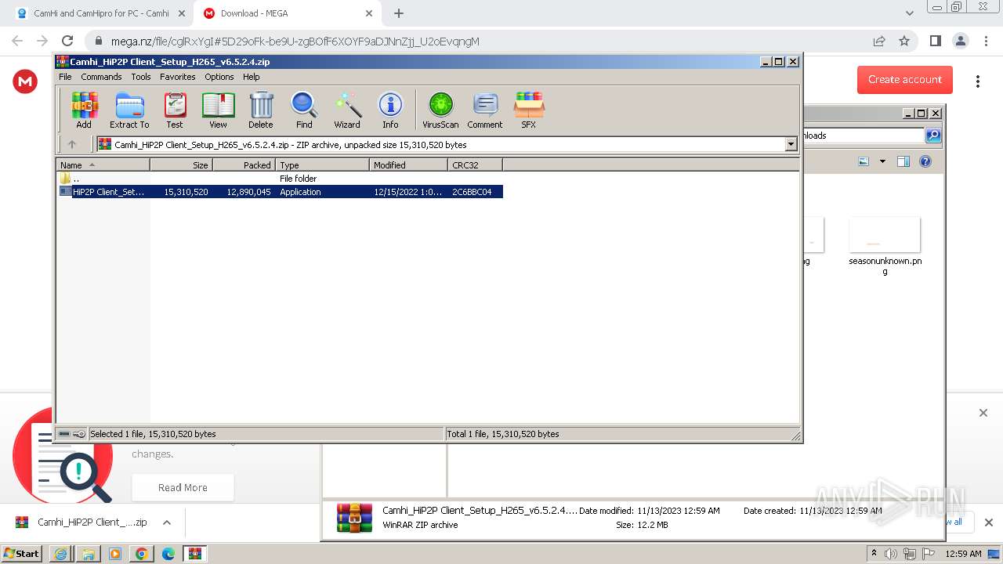
Task: Close the bottom notification banner
Action: point(983,413)
